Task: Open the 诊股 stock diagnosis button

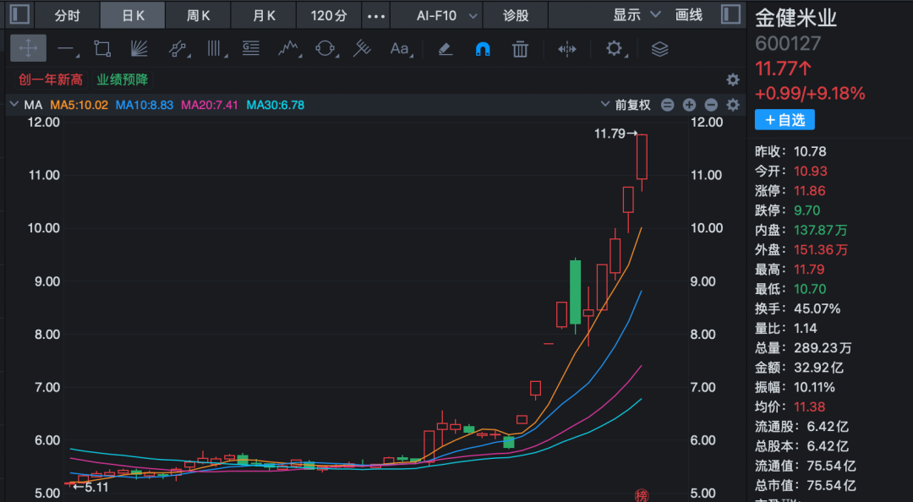Action: coord(516,15)
